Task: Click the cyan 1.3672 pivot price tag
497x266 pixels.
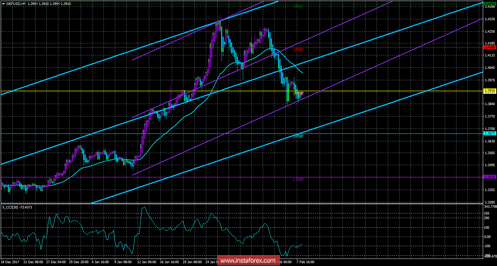Action: [489, 134]
